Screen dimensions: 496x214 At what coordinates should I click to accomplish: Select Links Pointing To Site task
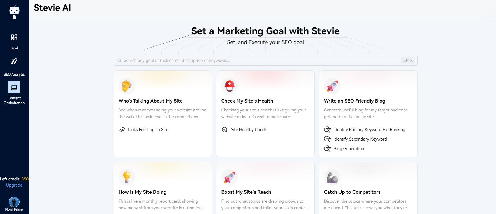click(148, 130)
